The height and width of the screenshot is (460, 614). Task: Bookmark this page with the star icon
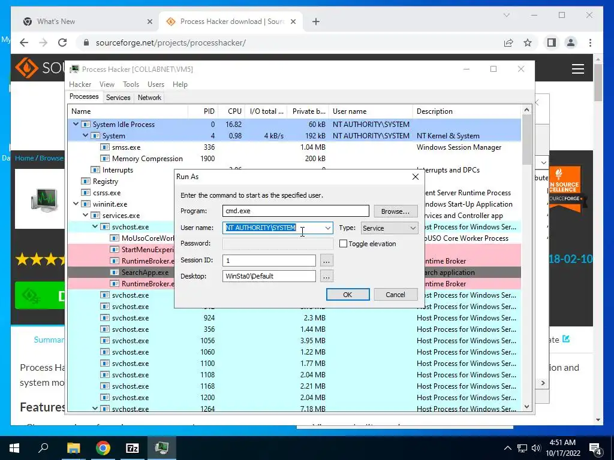(x=528, y=43)
